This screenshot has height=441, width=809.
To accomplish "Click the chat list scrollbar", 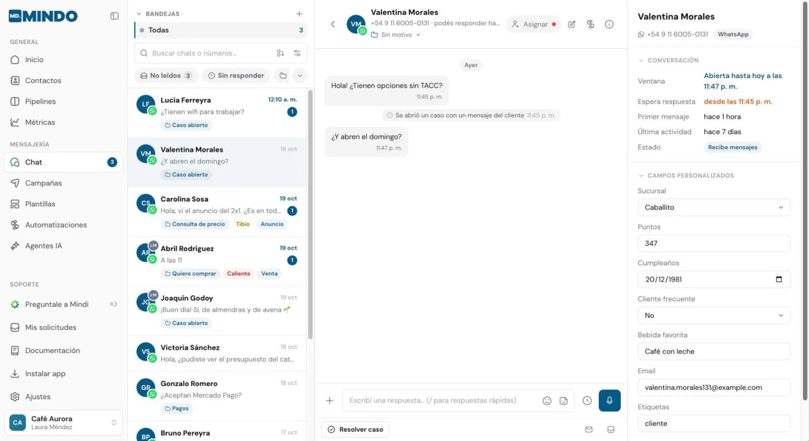I will [x=310, y=214].
